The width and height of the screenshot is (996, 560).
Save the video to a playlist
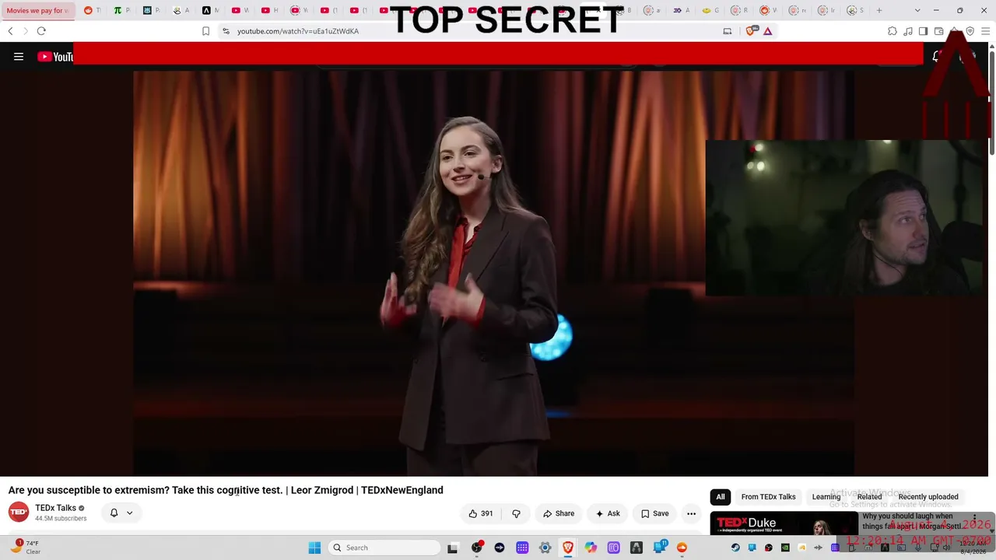pos(655,513)
